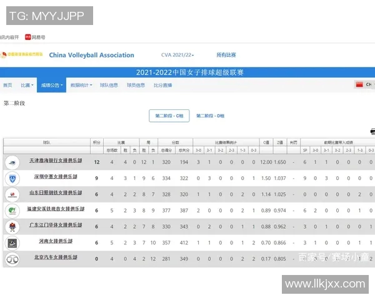Image resolution: width=375 pixels, height=300 pixels.
Task: Click the Tianjin Bohai Bank team logo
Action: click(x=11, y=162)
